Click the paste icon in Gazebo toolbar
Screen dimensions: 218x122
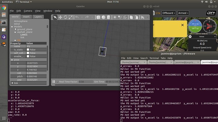pos(136,17)
